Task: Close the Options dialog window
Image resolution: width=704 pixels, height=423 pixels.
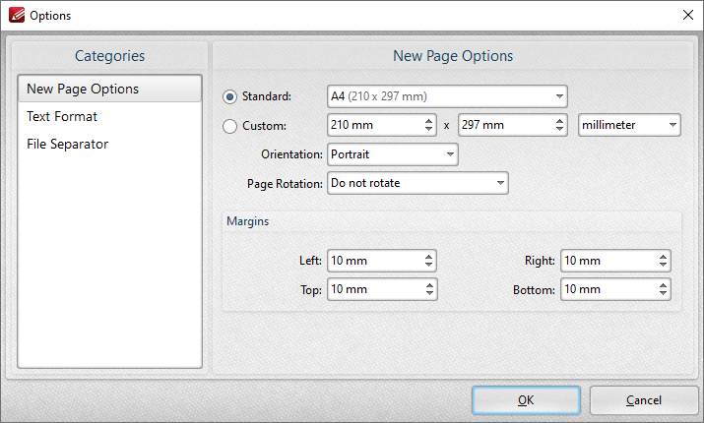Action: (688, 16)
